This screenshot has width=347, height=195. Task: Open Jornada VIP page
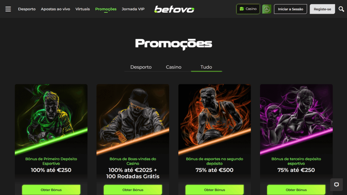click(x=133, y=9)
